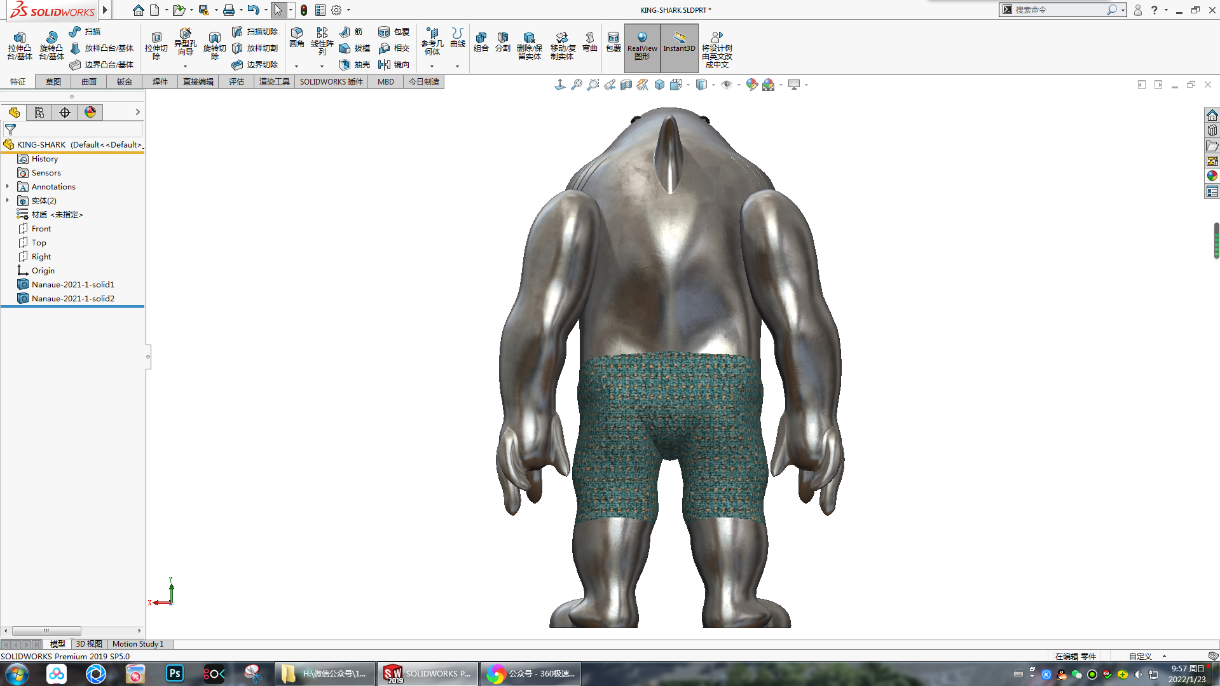Image resolution: width=1220 pixels, height=686 pixels.
Task: Open the 3D 视图 tab
Action: coord(89,644)
